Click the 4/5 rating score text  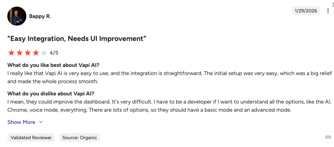click(54, 53)
